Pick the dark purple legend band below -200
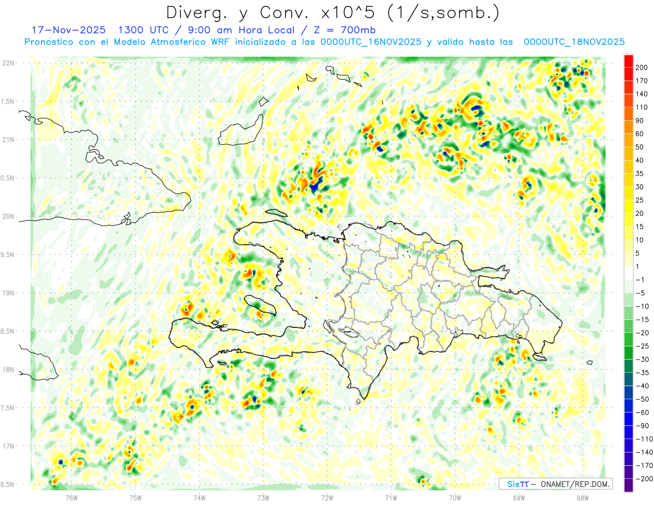This screenshot has width=654, height=505. click(x=628, y=485)
